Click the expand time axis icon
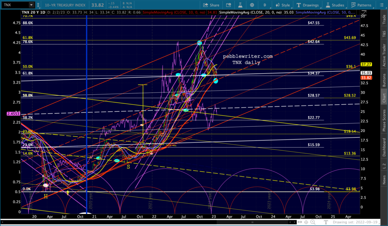Viewport: 388px width, 226px height. point(300,222)
